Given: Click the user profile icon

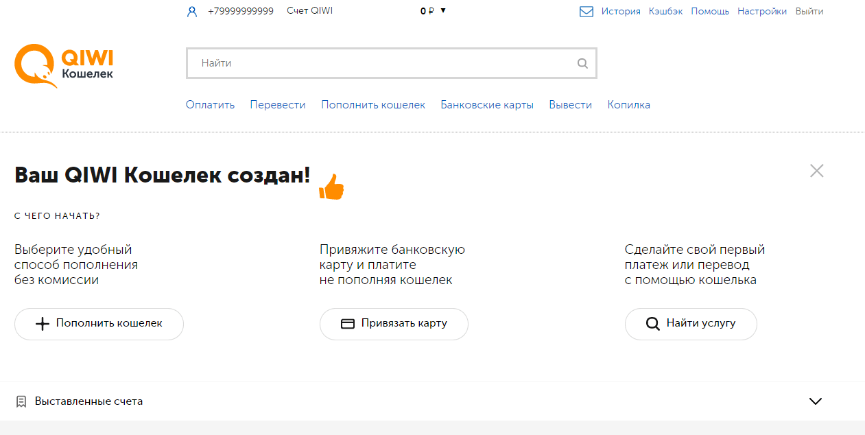Looking at the screenshot, I should [192, 12].
